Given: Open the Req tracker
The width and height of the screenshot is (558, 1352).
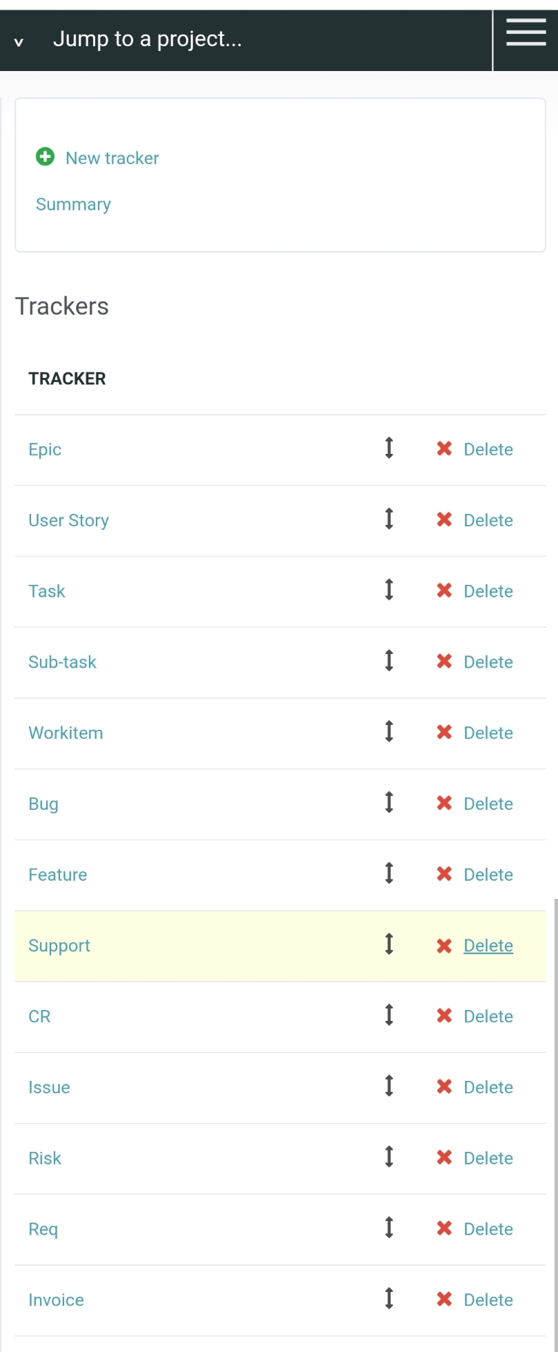Looking at the screenshot, I should coord(43,1229).
